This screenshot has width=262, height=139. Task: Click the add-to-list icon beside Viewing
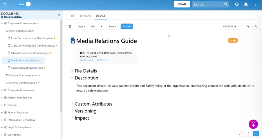247,27
